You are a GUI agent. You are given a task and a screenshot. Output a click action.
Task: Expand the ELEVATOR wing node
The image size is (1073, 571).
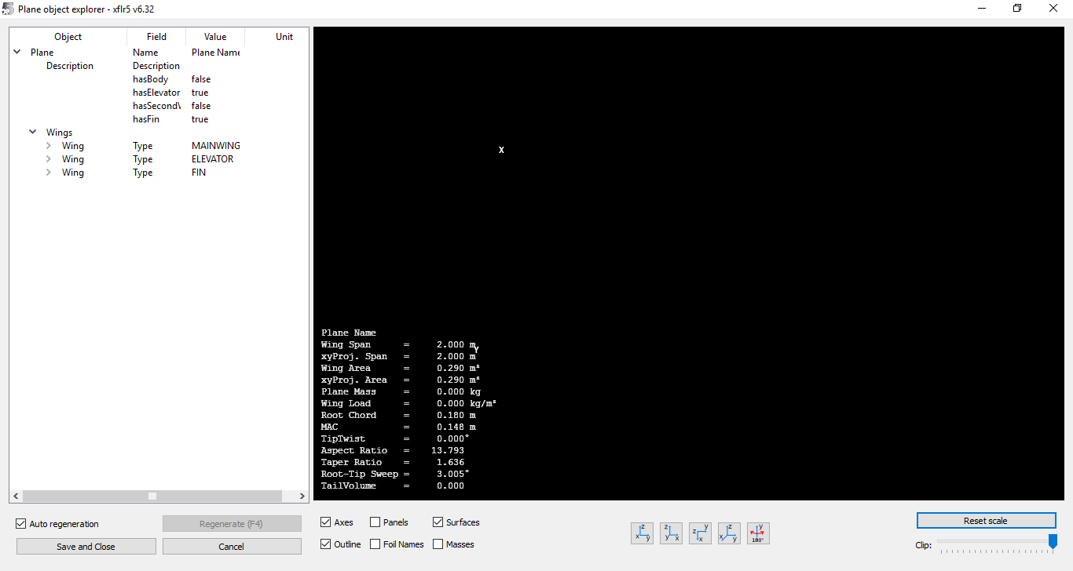[x=49, y=159]
